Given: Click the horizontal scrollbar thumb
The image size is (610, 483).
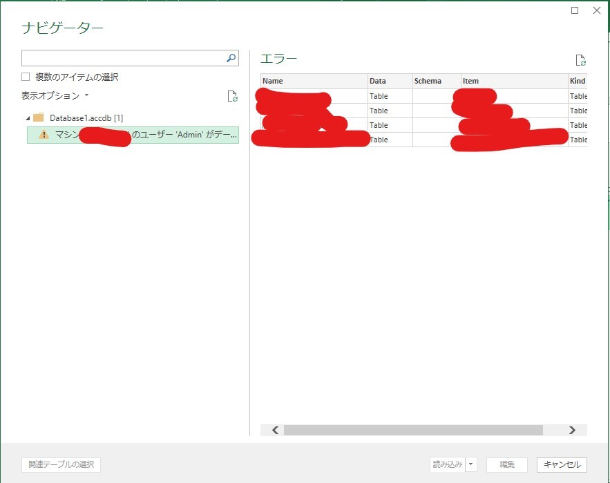Looking at the screenshot, I should tap(413, 430).
